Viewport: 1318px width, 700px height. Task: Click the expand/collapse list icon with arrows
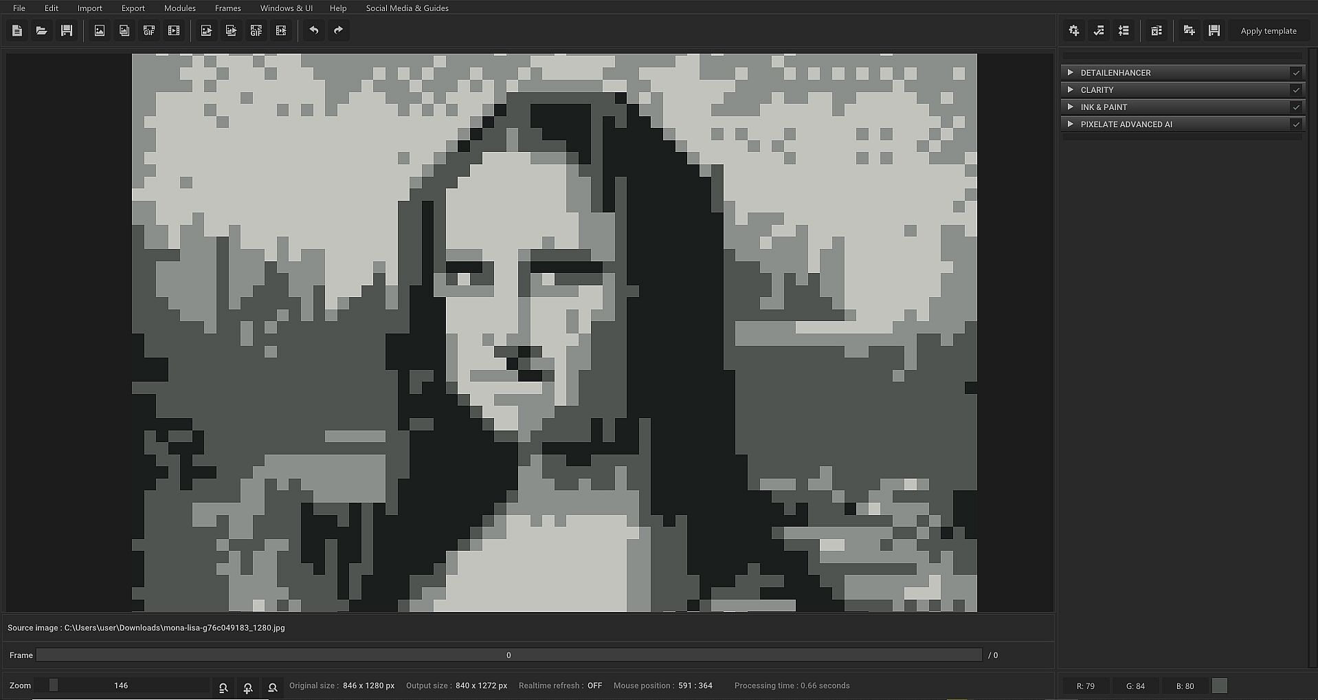1124,30
